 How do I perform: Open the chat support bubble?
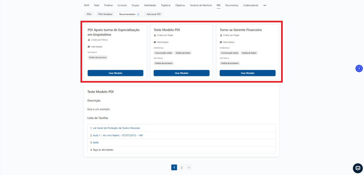[357, 168]
